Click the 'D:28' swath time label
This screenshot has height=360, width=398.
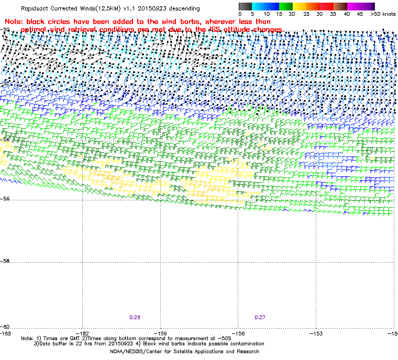coord(135,318)
